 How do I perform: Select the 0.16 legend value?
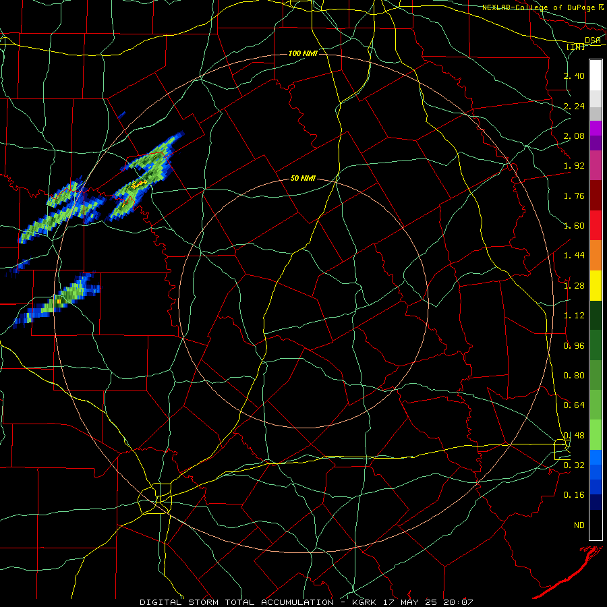[574, 495]
